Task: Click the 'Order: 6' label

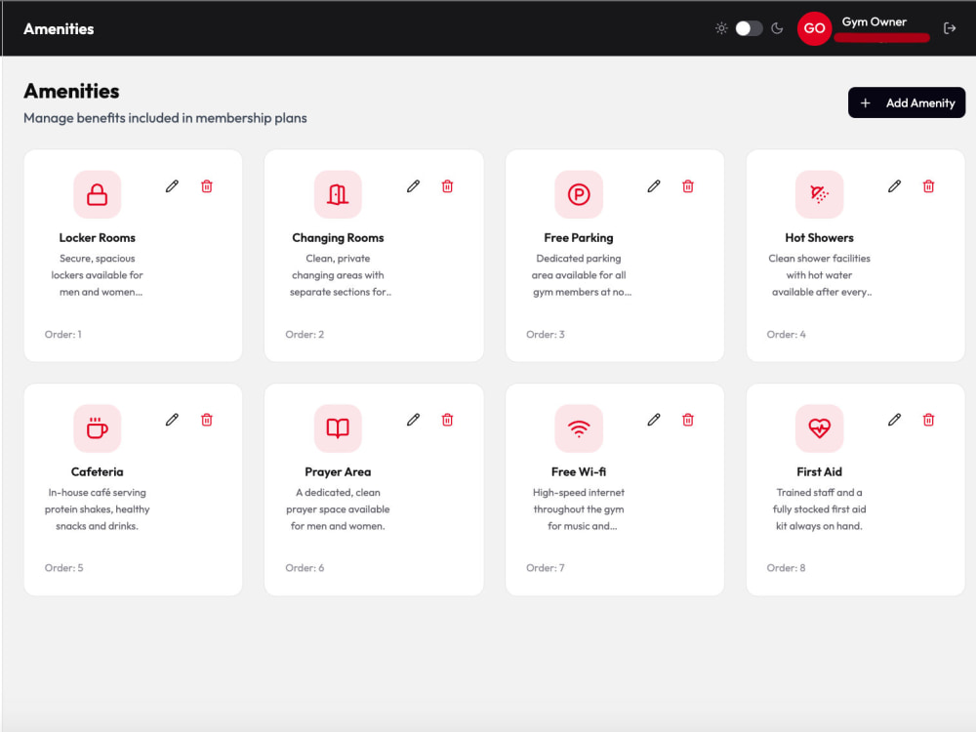Action: pyautogui.click(x=305, y=568)
